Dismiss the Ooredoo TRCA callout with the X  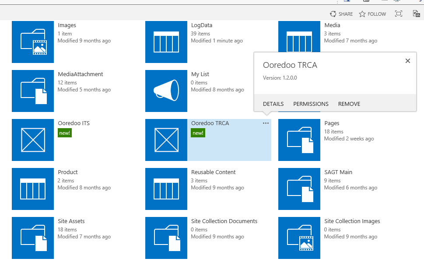[x=407, y=61]
